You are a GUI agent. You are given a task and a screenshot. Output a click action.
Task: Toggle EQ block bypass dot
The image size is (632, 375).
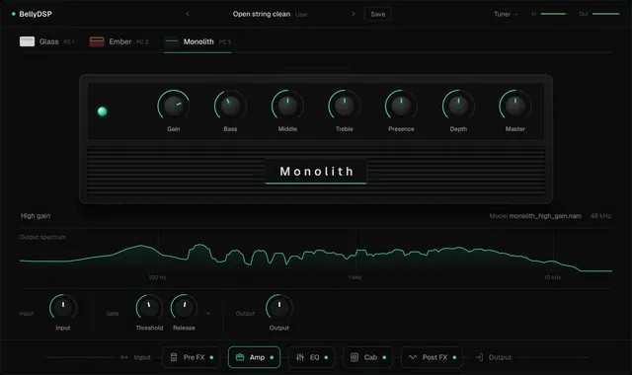tap(326, 357)
